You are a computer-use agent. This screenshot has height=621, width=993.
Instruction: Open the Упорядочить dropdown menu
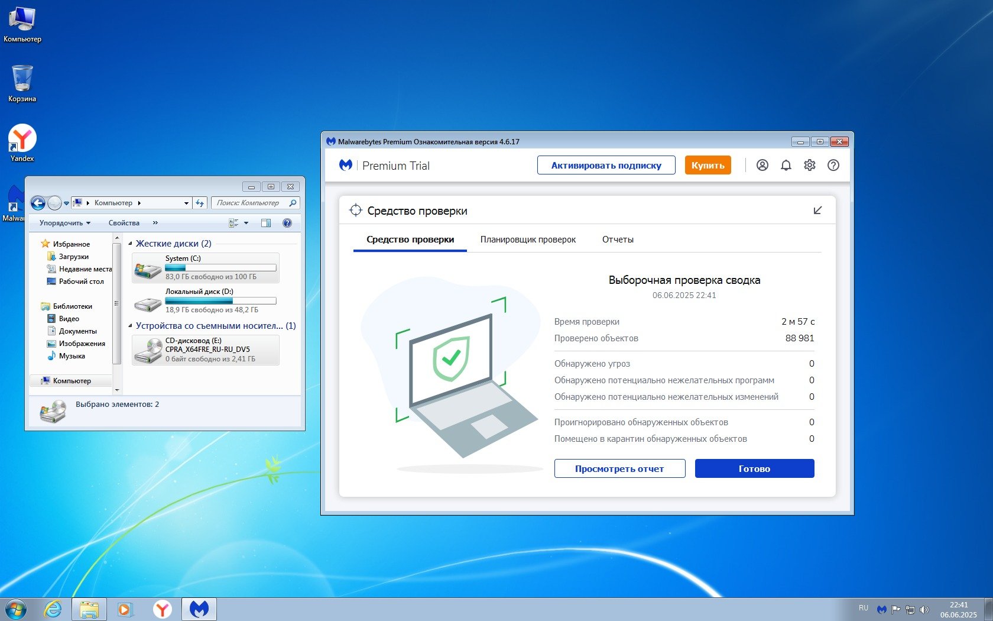65,223
